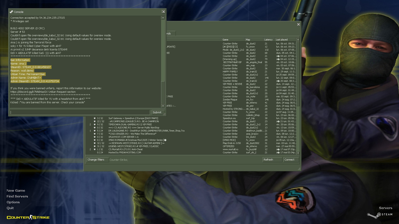The width and height of the screenshot is (399, 224).
Task: Click the de_barcelona map cell
Action: pos(252,87)
